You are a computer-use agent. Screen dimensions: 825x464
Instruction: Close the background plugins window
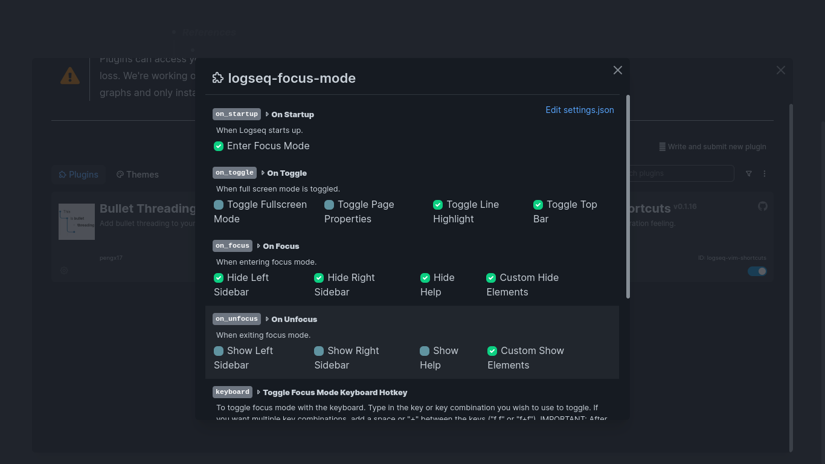(780, 70)
